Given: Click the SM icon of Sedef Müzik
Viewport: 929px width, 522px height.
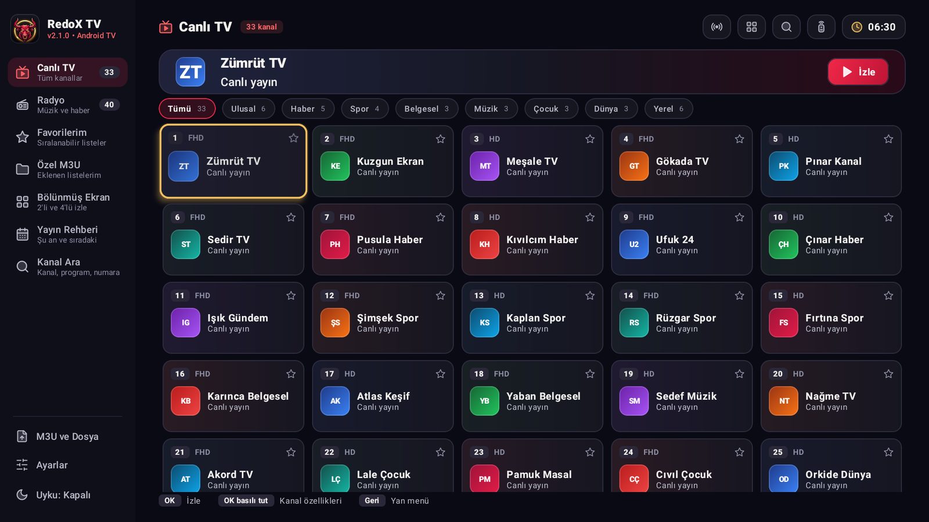Looking at the screenshot, I should [634, 401].
